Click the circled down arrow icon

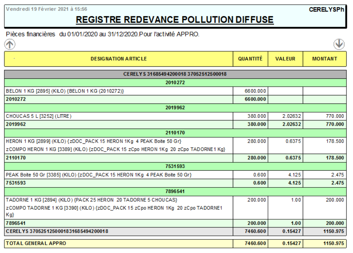click(x=339, y=44)
